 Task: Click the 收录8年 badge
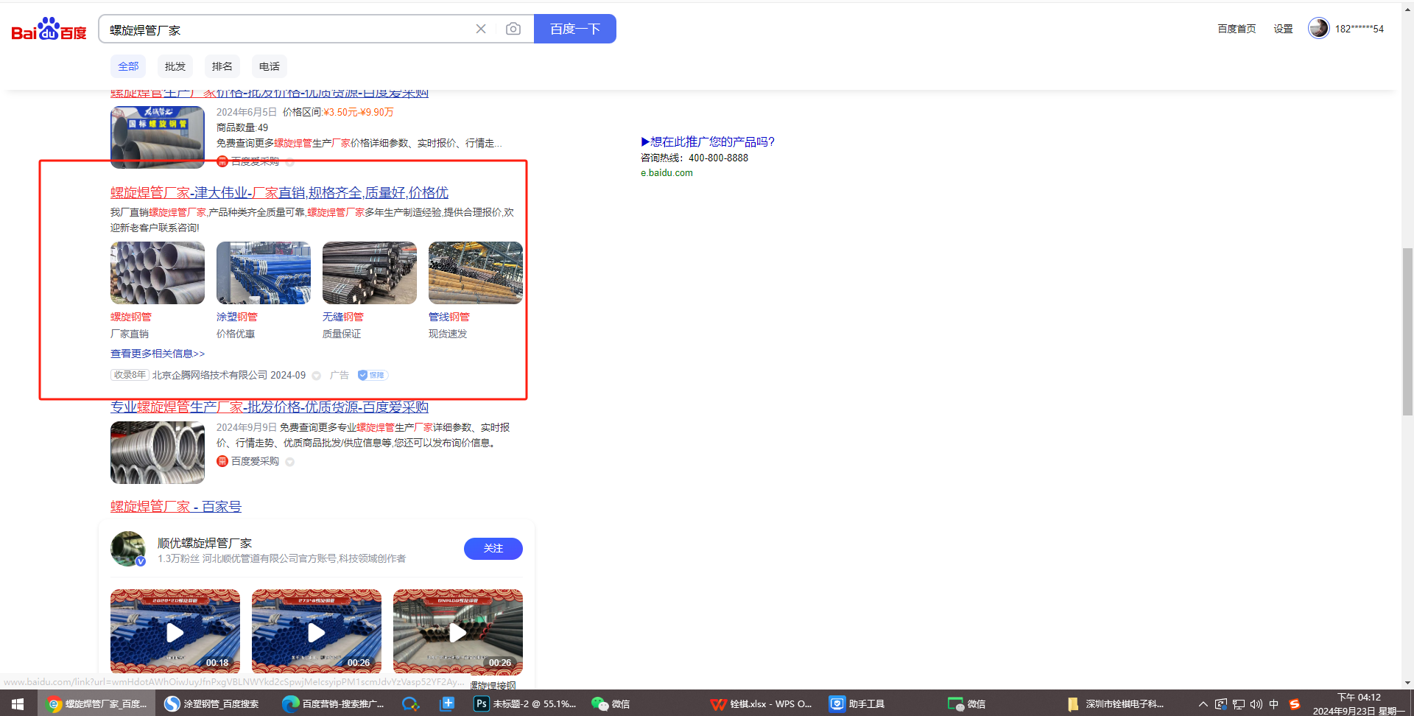point(130,375)
